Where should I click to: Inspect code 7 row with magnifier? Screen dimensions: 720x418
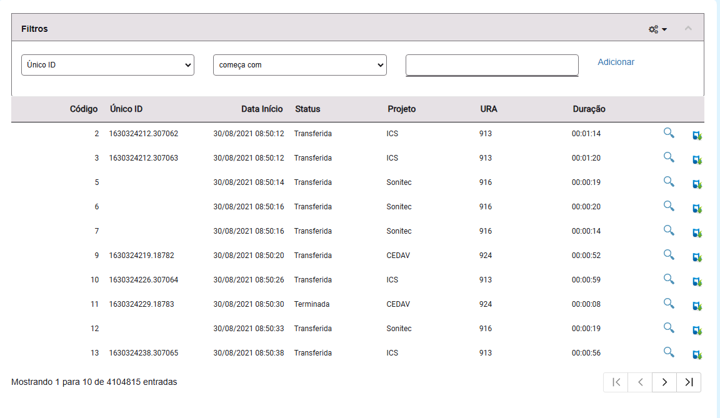tap(669, 231)
